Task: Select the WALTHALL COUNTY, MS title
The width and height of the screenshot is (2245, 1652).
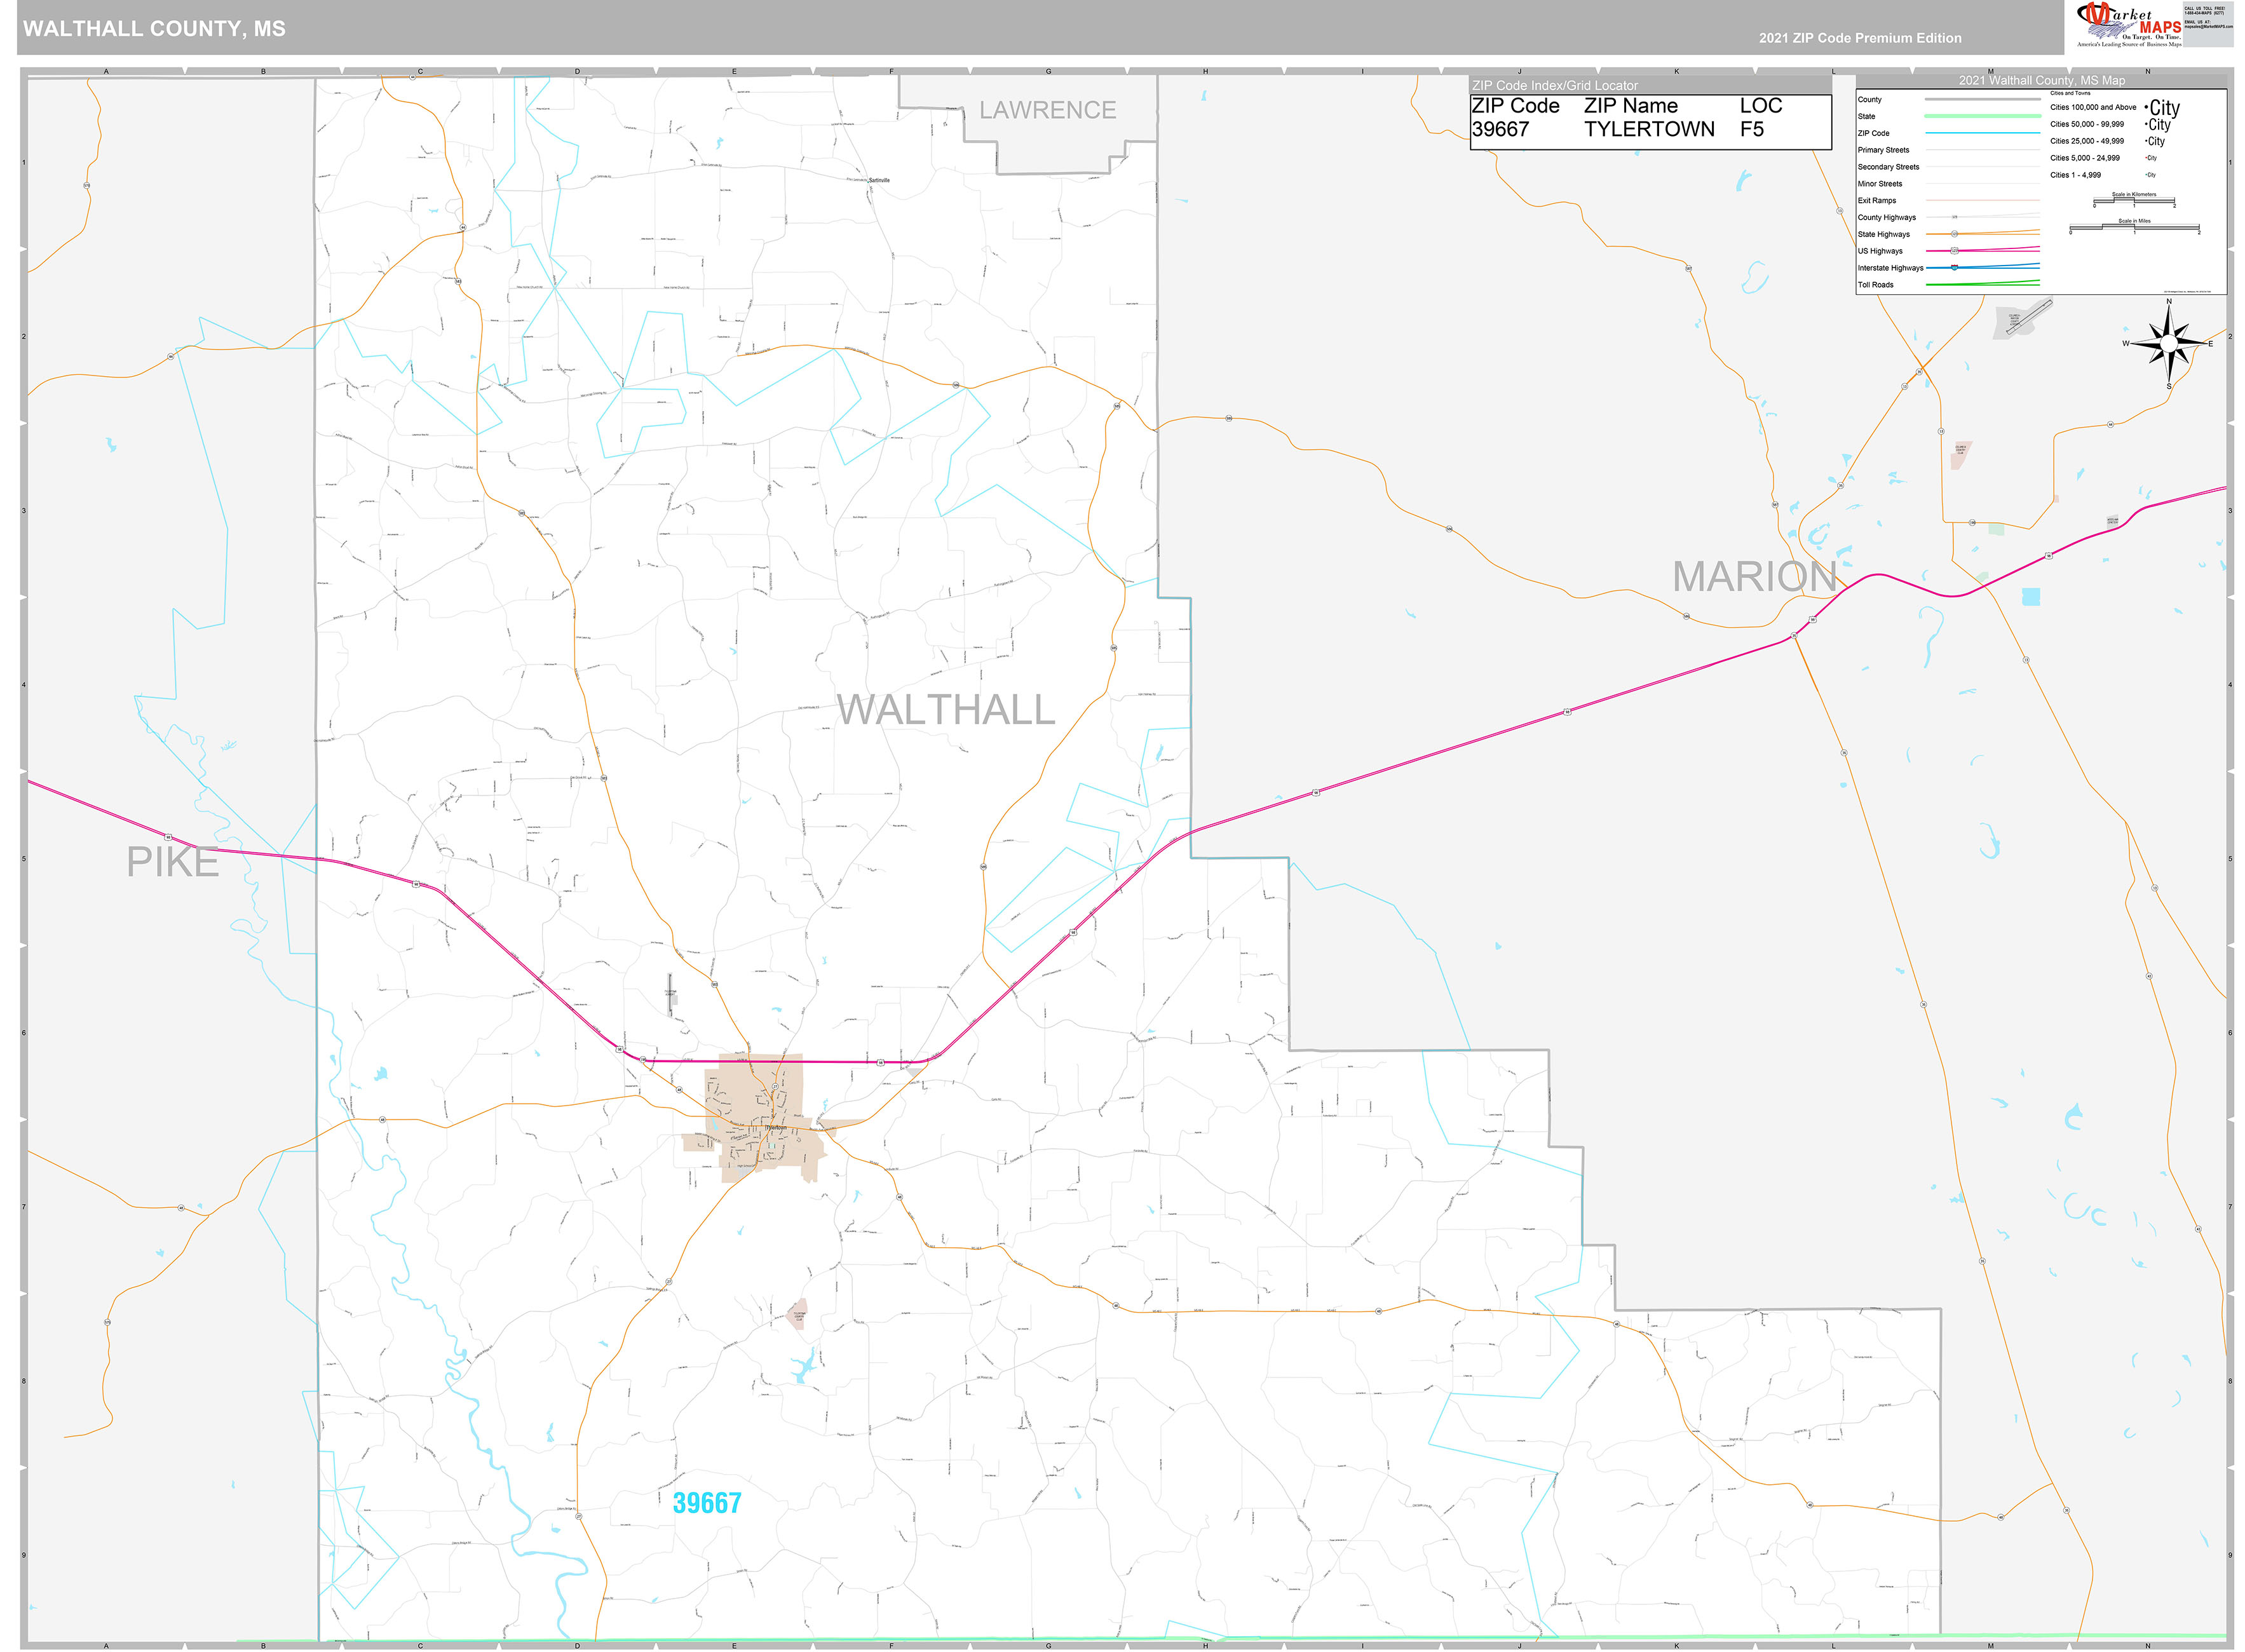Action: 153,29
